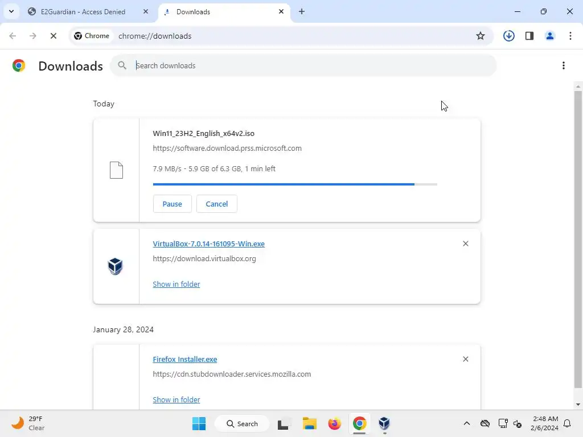Open File Explorer from taskbar
This screenshot has height=437, width=583.
tap(309, 423)
